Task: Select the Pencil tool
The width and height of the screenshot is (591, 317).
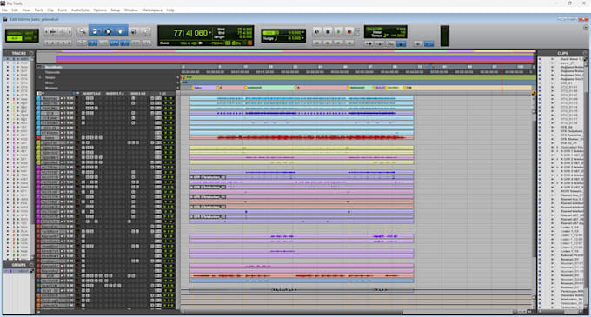Action: click(145, 31)
